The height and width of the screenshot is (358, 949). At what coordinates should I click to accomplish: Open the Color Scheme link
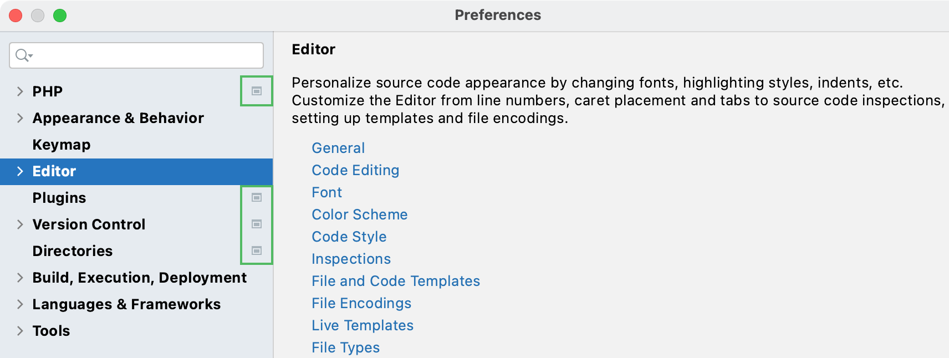click(360, 214)
